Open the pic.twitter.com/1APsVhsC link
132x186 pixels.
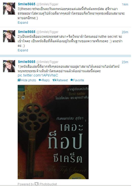tap(38, 75)
